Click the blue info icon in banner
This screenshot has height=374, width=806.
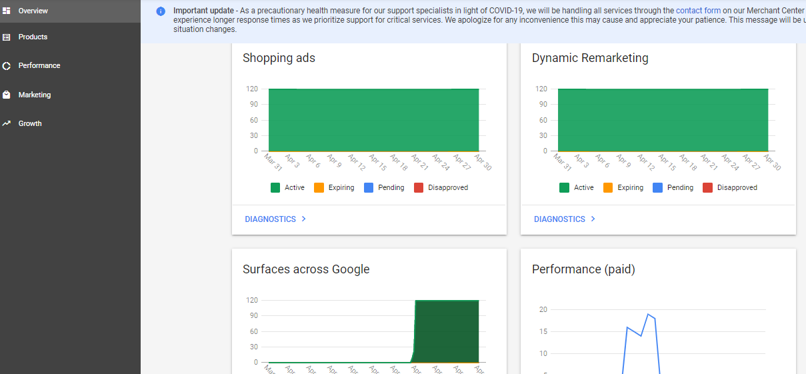click(161, 11)
